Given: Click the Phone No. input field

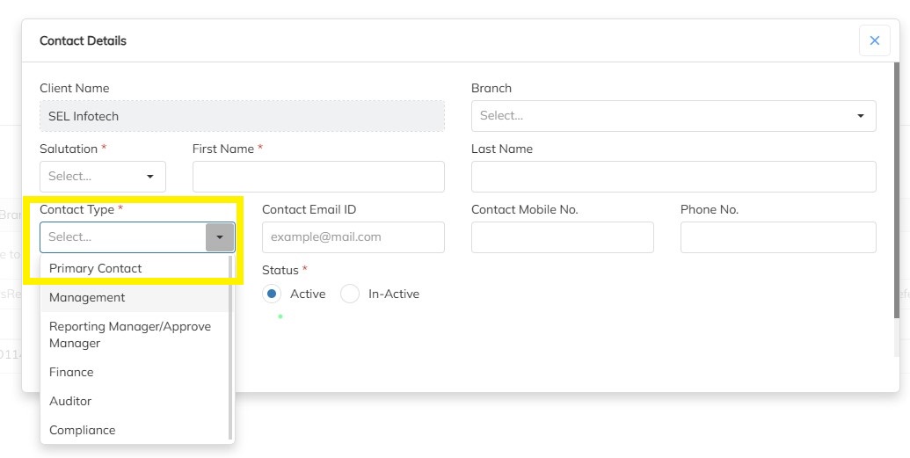Looking at the screenshot, I should (778, 237).
